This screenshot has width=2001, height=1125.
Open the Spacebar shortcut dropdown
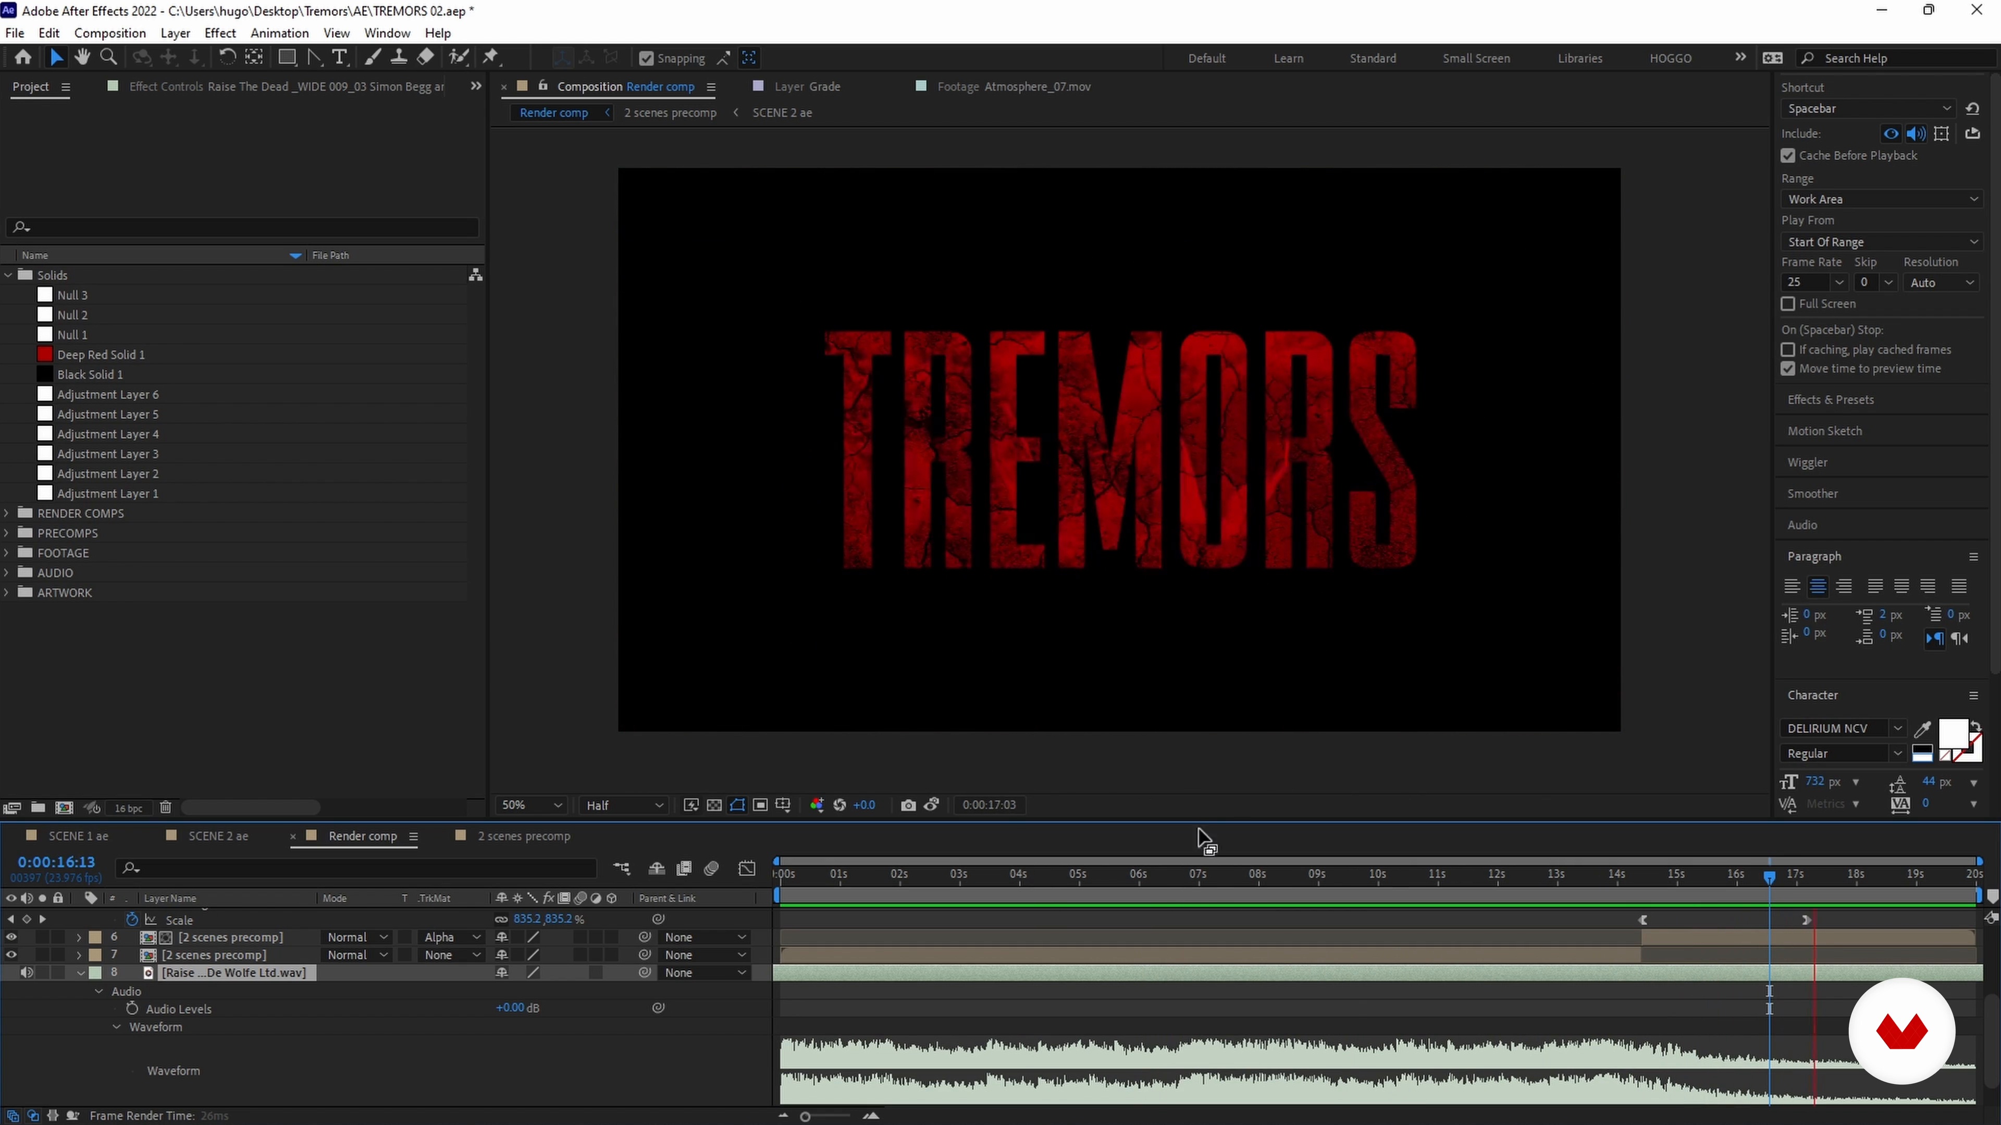click(1868, 109)
